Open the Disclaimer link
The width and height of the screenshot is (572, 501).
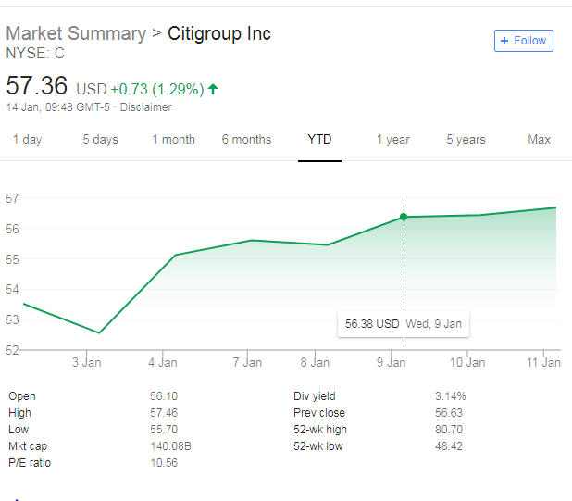pyautogui.click(x=146, y=107)
